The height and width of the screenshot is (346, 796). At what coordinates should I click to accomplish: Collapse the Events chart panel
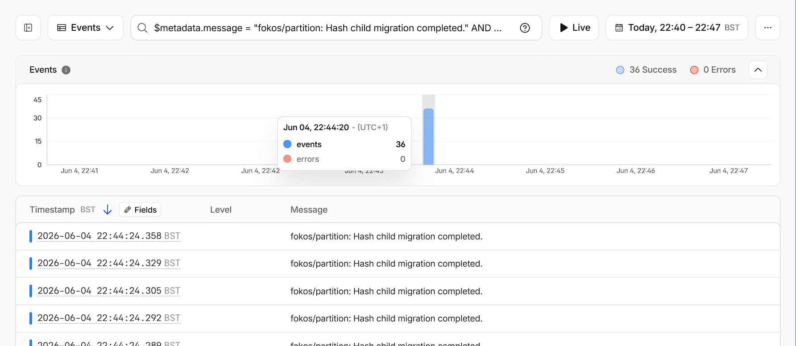758,70
